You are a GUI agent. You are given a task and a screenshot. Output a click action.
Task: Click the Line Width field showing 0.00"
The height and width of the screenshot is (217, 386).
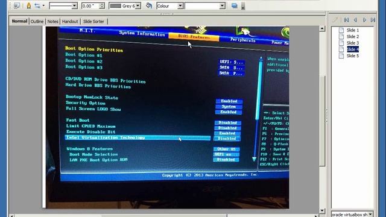tap(90, 5)
